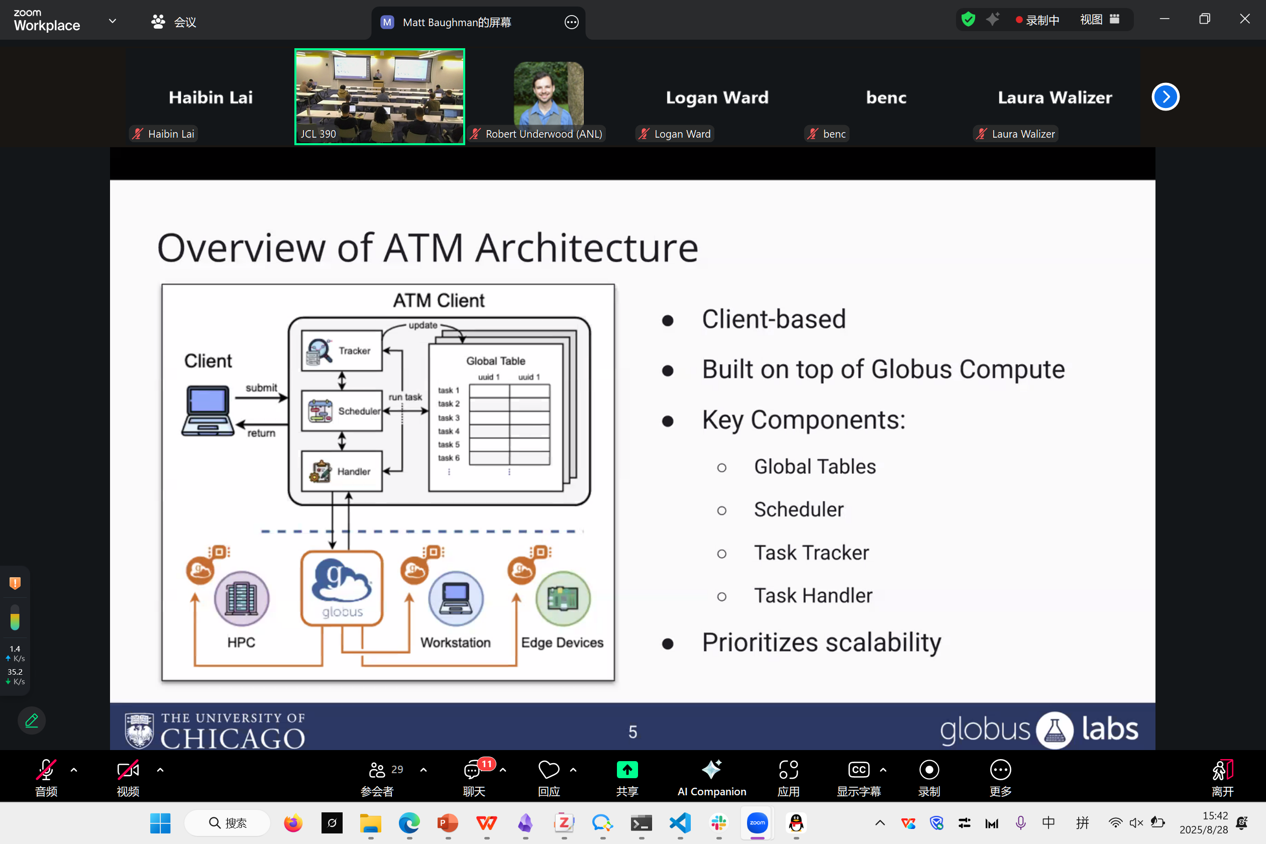Image resolution: width=1266 pixels, height=844 pixels.
Task: Select the JCL 390 video thumbnail
Action: [379, 97]
